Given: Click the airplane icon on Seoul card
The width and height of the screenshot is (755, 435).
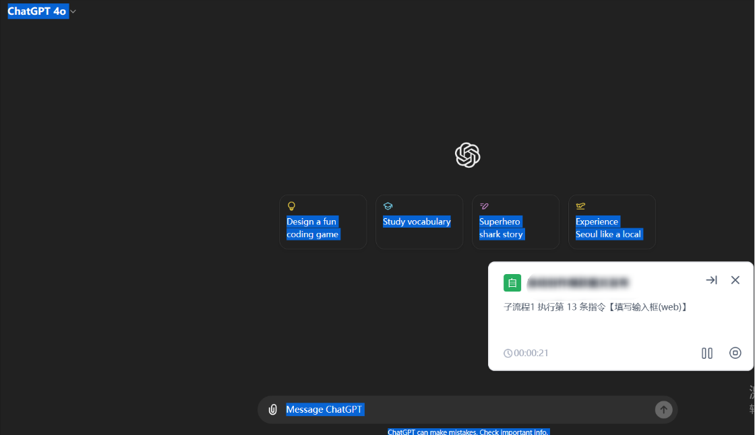Looking at the screenshot, I should 580,206.
